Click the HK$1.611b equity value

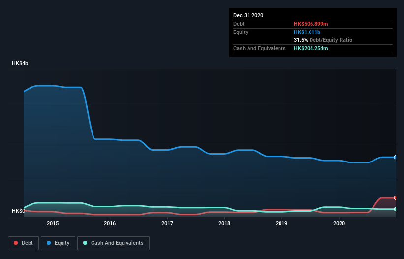307,32
